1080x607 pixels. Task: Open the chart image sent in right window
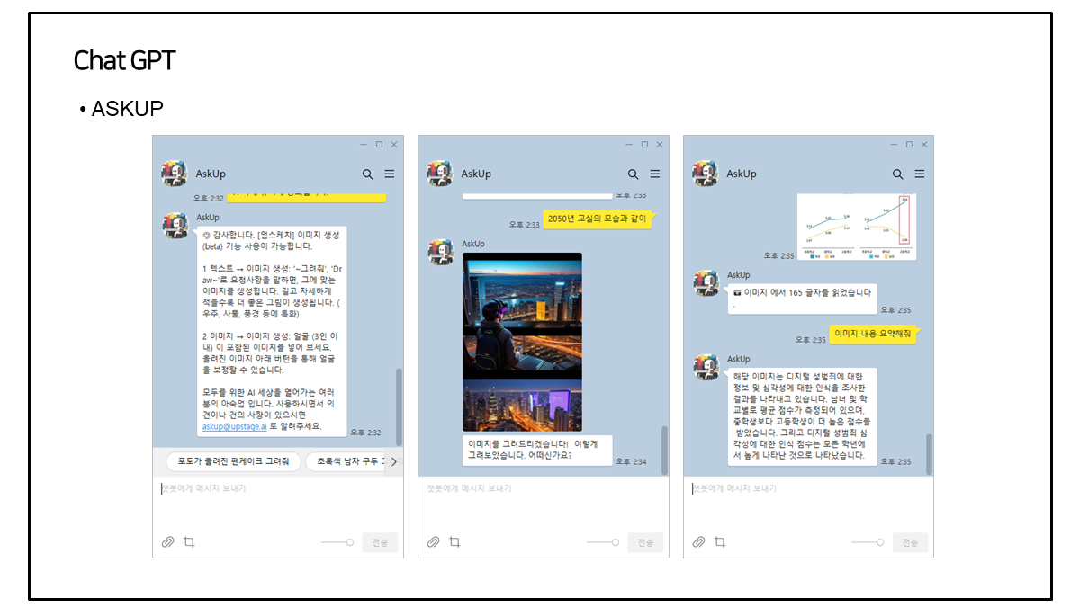pos(857,227)
